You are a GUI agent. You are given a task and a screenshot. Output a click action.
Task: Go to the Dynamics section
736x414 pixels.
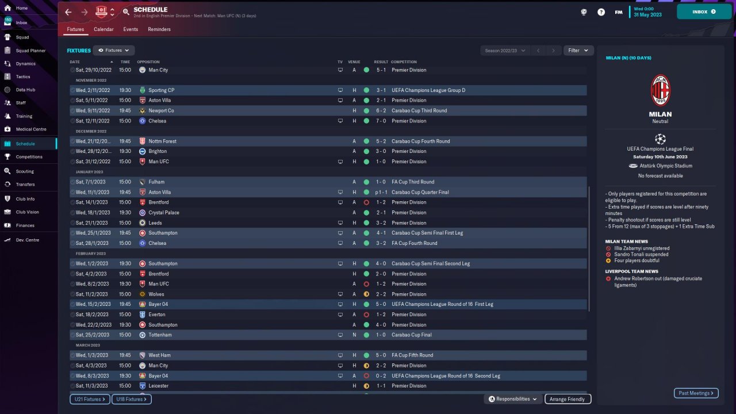(x=25, y=64)
